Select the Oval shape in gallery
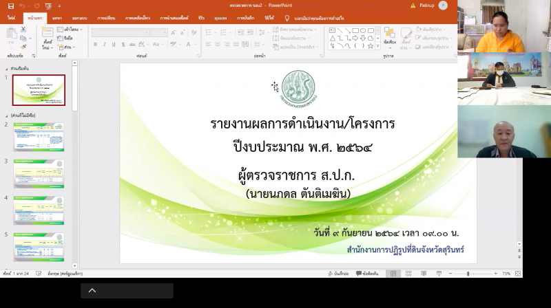The image size is (551, 308). pyautogui.click(x=363, y=31)
